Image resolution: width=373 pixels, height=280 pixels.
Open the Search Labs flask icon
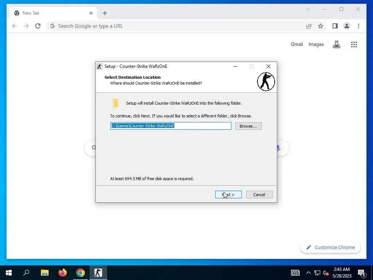tap(336, 44)
